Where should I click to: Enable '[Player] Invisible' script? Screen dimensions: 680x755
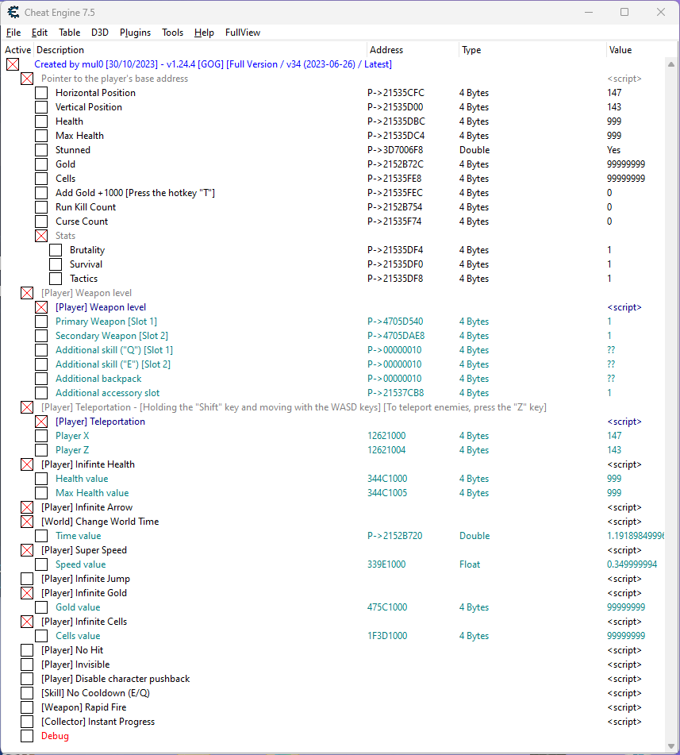pos(27,664)
